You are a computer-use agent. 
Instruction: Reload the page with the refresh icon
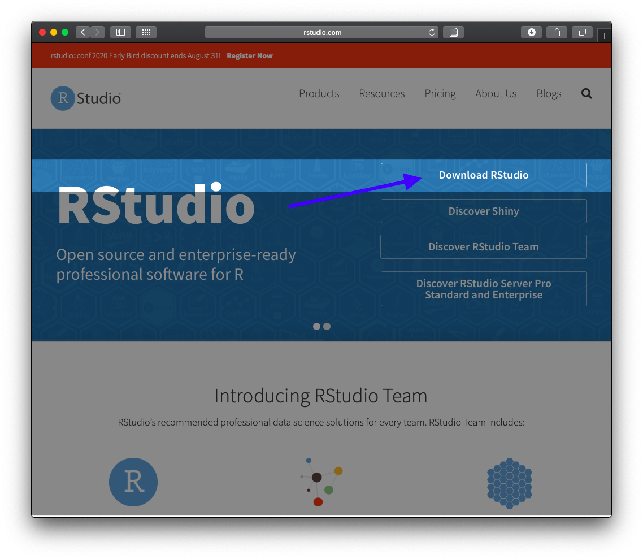pos(432,32)
